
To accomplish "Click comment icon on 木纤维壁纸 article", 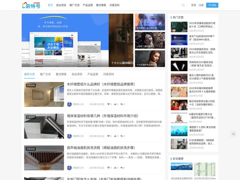I will point(122,104).
